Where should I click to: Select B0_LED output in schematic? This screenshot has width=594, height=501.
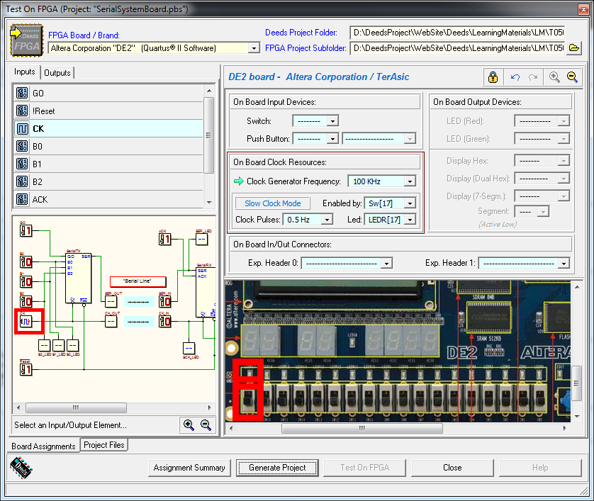click(x=72, y=345)
